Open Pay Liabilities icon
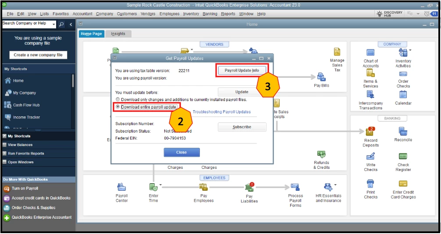 point(249,187)
